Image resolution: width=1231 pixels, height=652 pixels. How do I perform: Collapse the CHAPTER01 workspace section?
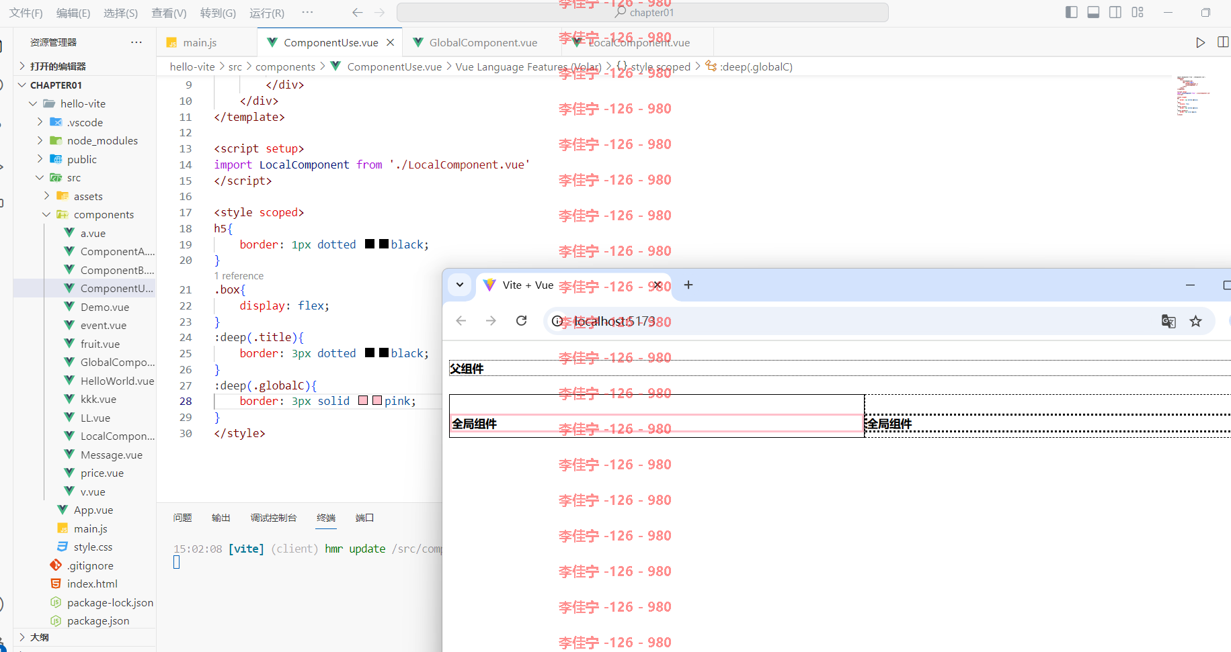84,85
